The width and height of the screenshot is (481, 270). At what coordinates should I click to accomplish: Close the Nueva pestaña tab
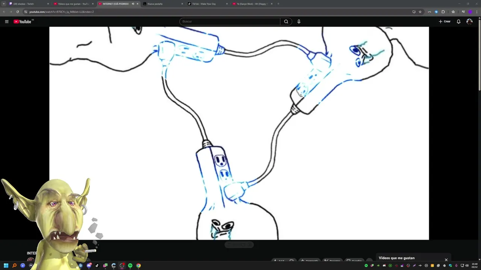182,4
